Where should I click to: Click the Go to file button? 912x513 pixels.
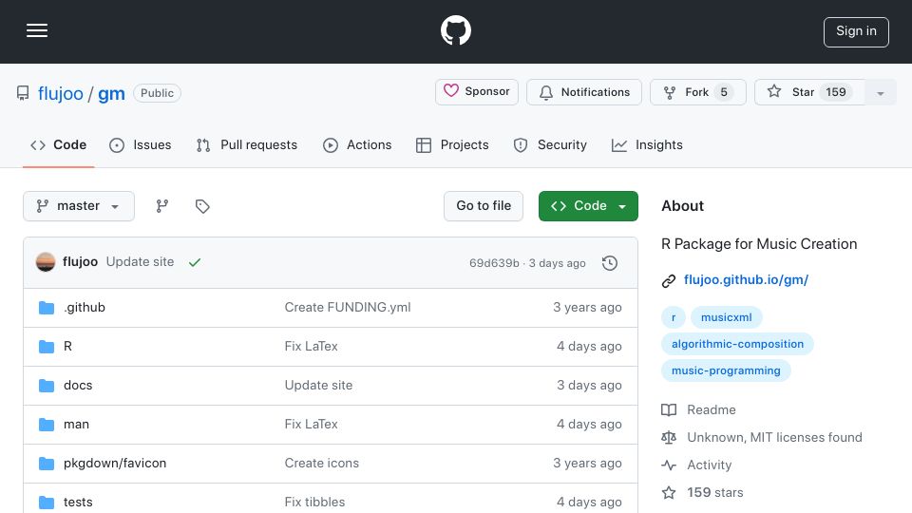484,206
